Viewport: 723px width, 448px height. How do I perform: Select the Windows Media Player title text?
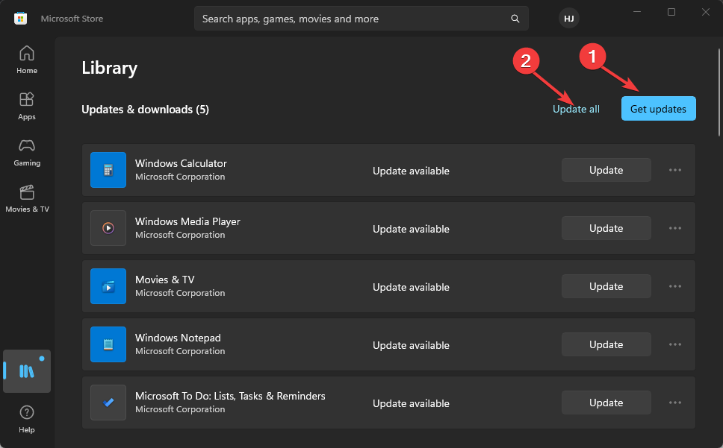(x=187, y=221)
